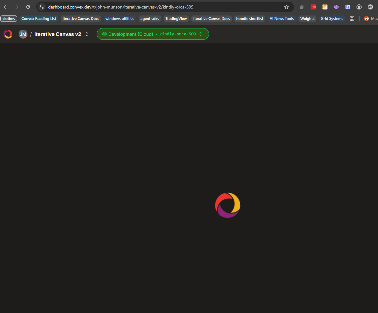Open the md extension icon
The width and height of the screenshot is (378, 313).
coord(370,7)
